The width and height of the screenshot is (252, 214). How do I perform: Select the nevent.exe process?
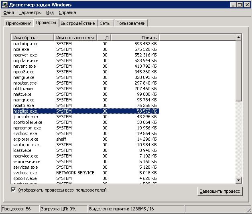pos(85,66)
